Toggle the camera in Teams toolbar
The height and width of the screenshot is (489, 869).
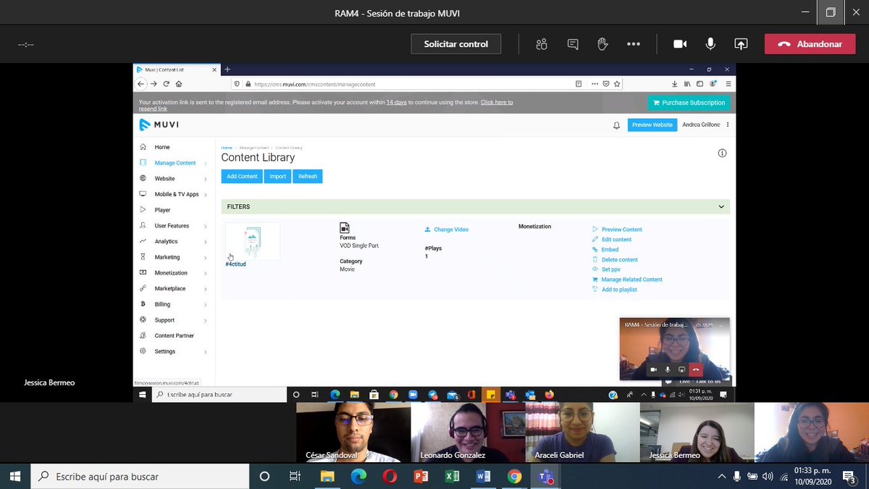pos(680,44)
